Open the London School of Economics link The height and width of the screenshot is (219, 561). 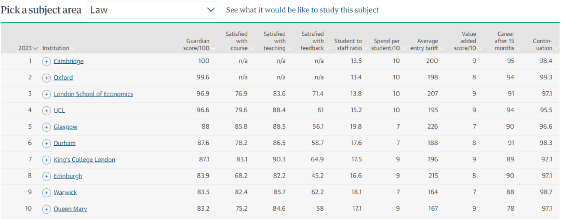(93, 94)
